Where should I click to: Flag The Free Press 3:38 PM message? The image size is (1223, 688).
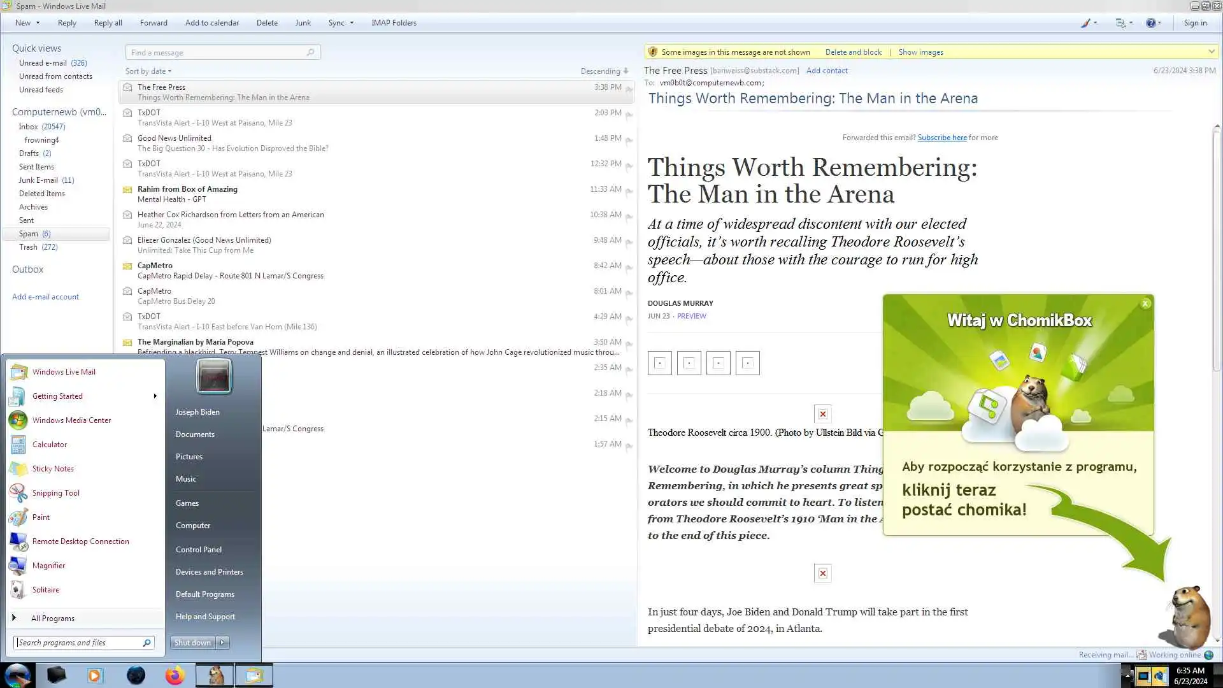tap(629, 90)
